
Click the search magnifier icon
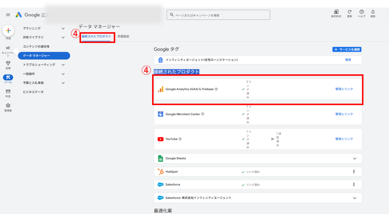click(x=172, y=15)
